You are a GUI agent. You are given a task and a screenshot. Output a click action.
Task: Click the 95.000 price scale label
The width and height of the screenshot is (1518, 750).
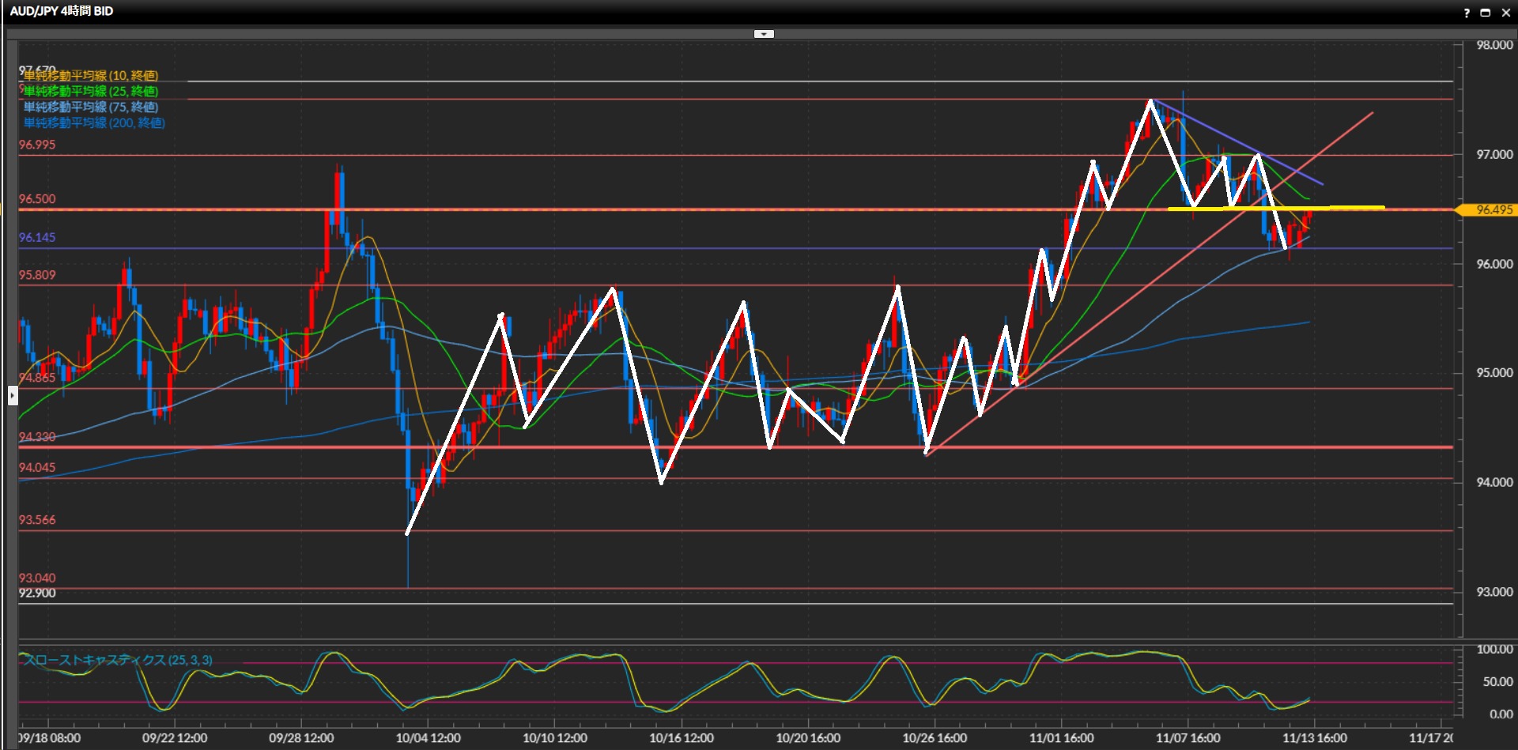click(1494, 373)
